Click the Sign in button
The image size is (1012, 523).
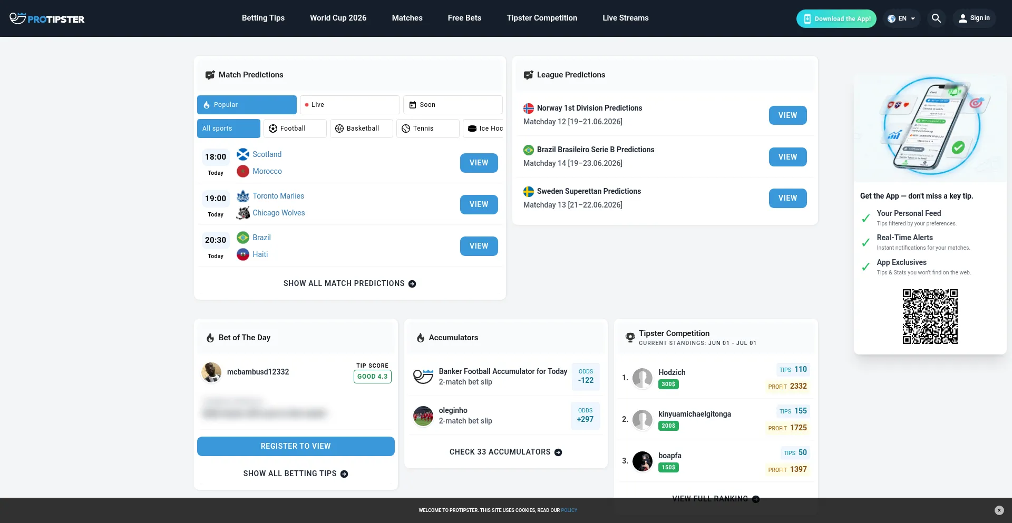[x=974, y=18]
